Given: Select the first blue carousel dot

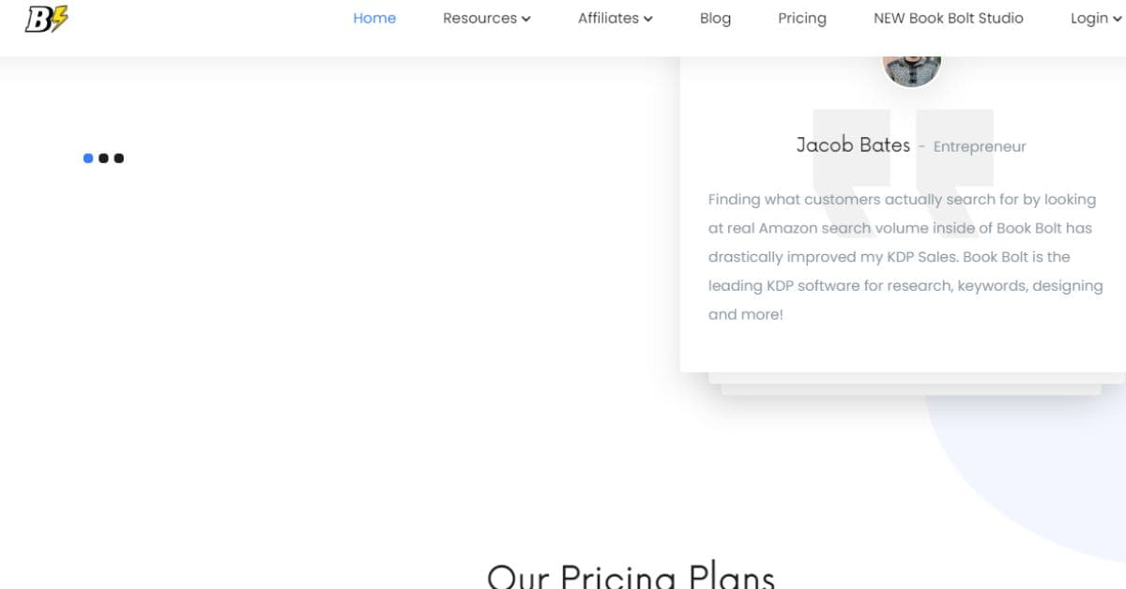Looking at the screenshot, I should [x=88, y=159].
